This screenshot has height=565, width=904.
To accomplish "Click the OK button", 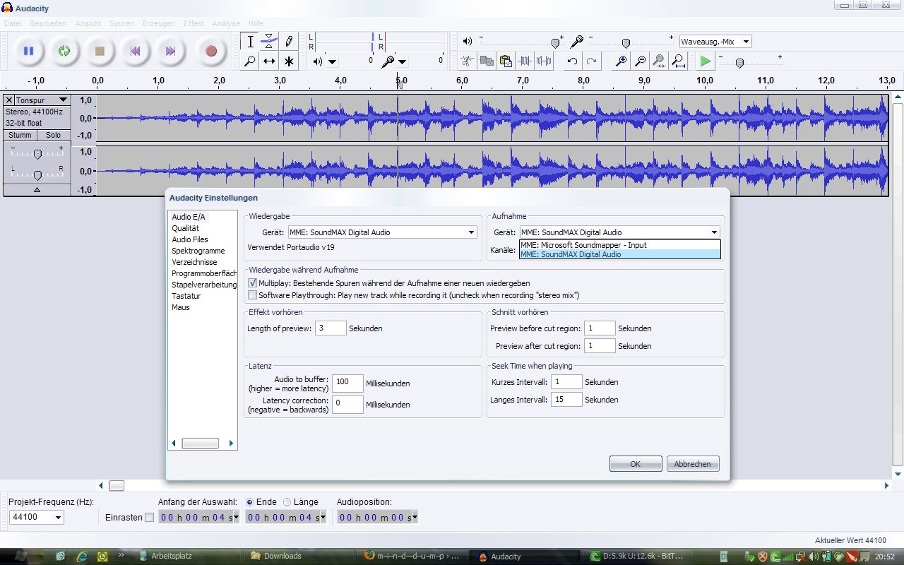I will pyautogui.click(x=636, y=464).
